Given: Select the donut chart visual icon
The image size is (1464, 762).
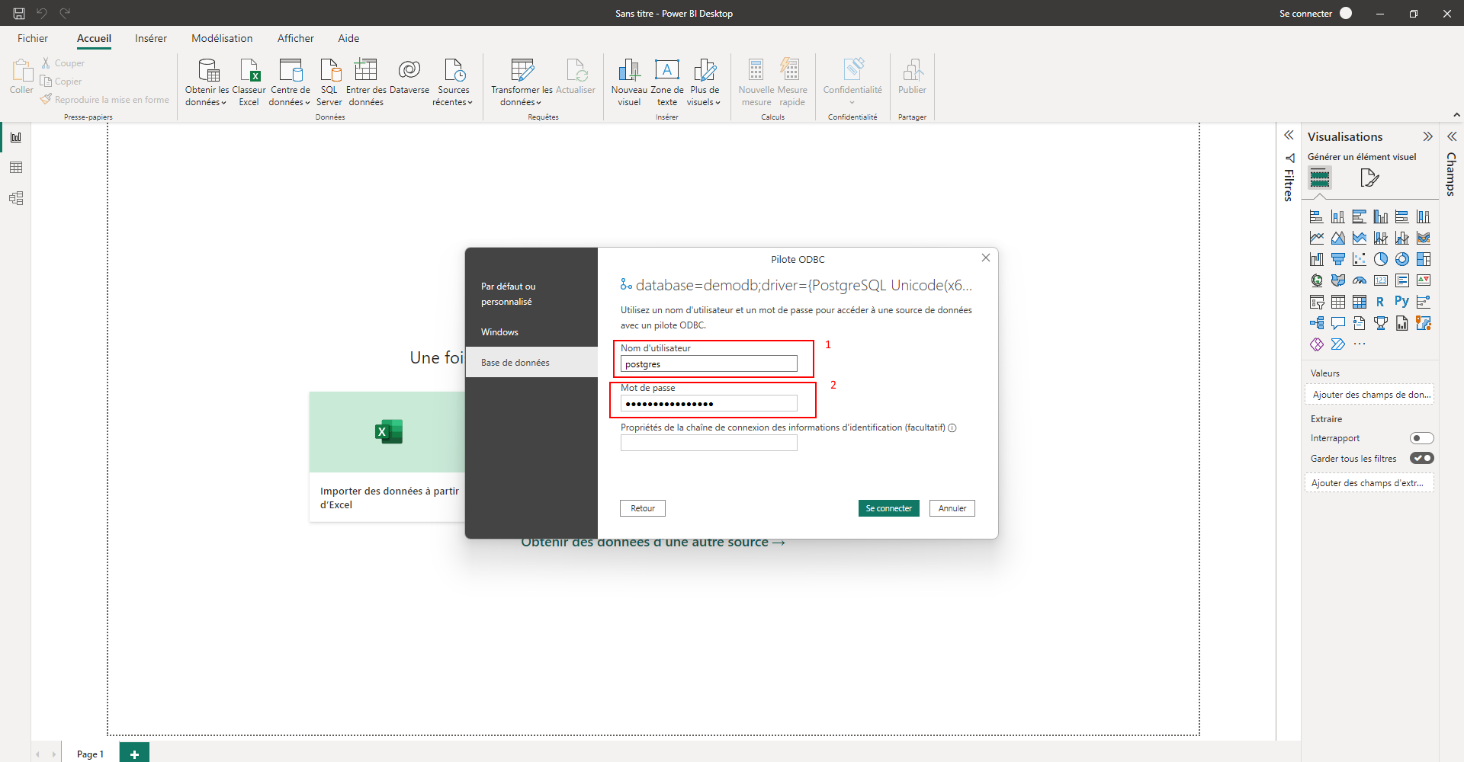Looking at the screenshot, I should coord(1402,259).
